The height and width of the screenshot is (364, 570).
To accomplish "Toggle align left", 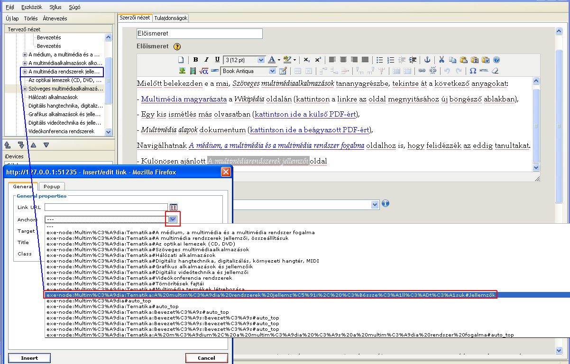I will click(332, 60).
